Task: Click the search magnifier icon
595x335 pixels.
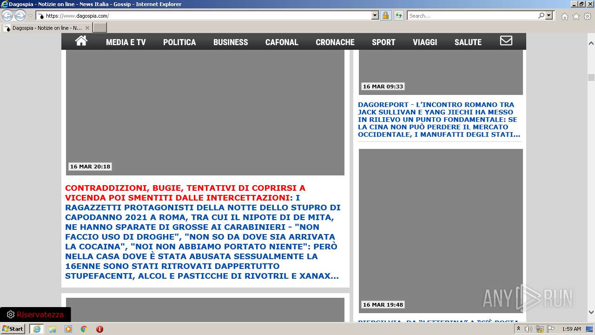Action: pyautogui.click(x=542, y=15)
